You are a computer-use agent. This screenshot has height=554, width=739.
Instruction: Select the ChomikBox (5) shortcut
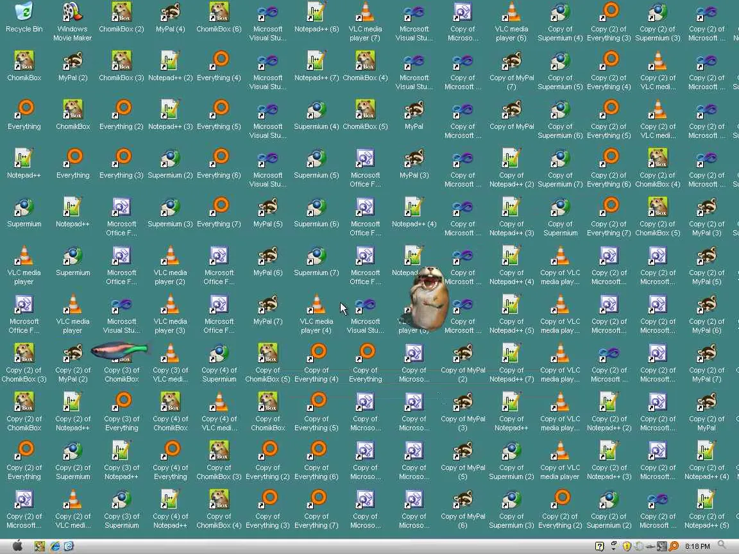click(365, 115)
